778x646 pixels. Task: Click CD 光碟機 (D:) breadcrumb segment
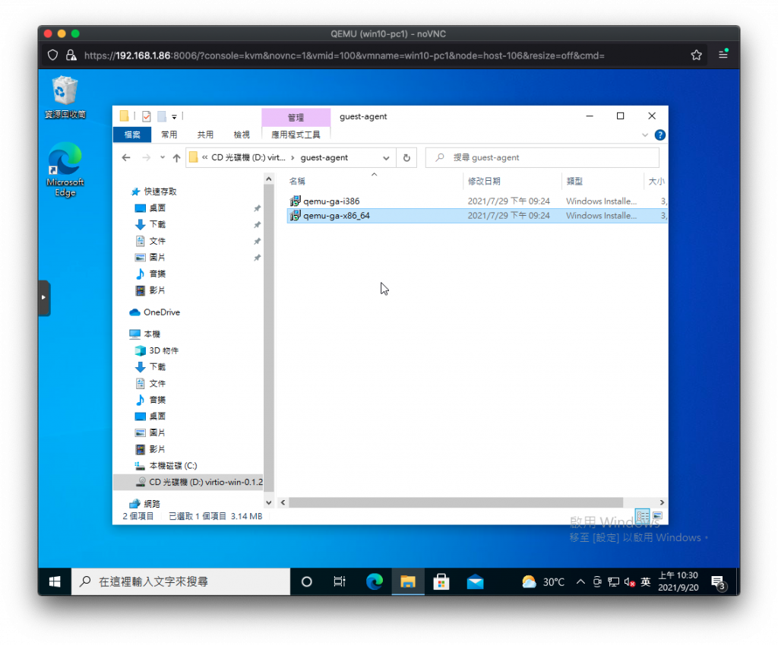[x=248, y=158]
